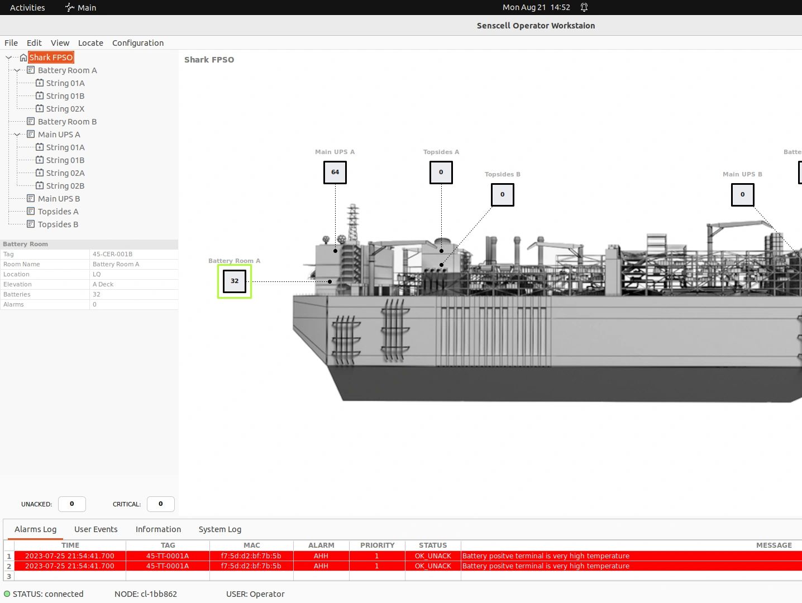Screen dimensions: 802x603
Task: Click the String 02X battery icon
Action: (40, 109)
